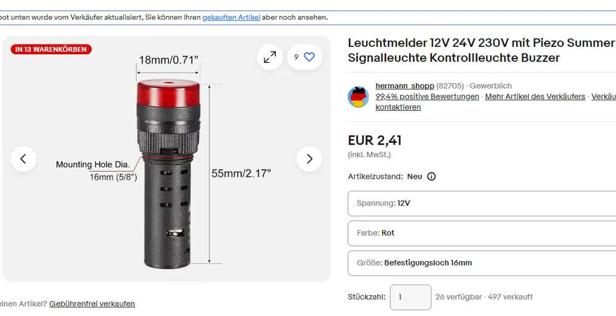Click 'Gebührenfrei verkaufen' link

[x=92, y=304]
